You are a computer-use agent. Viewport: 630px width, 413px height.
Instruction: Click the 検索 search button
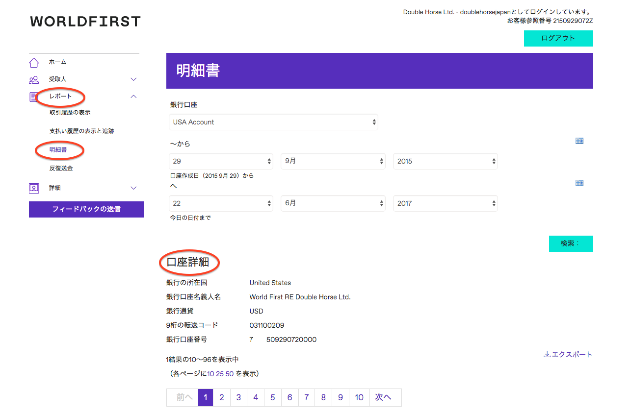(571, 243)
